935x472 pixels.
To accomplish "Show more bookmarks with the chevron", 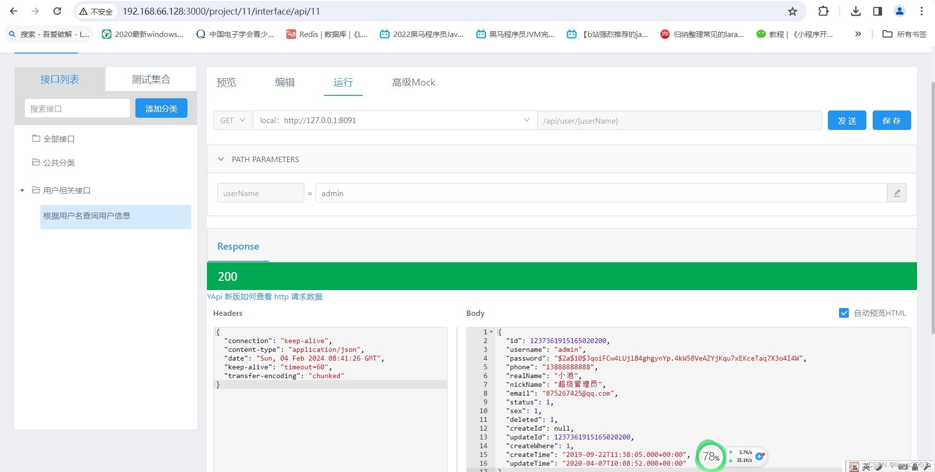I will click(x=858, y=34).
